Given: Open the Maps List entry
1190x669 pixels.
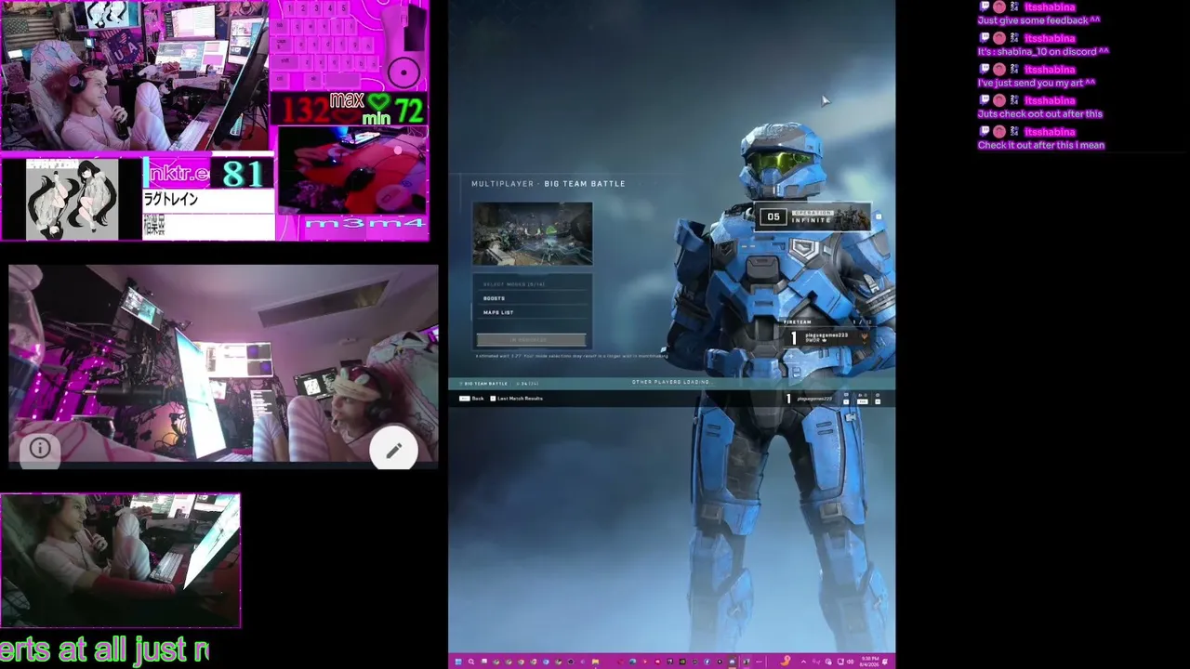Looking at the screenshot, I should tap(533, 312).
